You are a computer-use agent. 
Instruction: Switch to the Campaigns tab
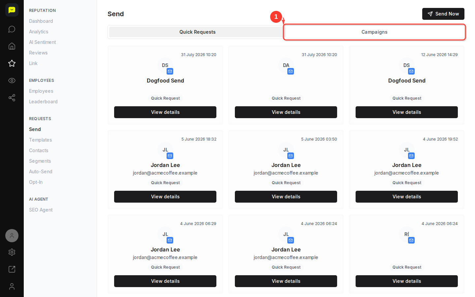click(374, 32)
